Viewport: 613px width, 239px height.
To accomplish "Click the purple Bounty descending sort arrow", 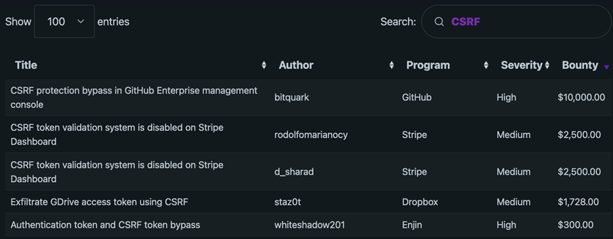I will click(606, 67).
